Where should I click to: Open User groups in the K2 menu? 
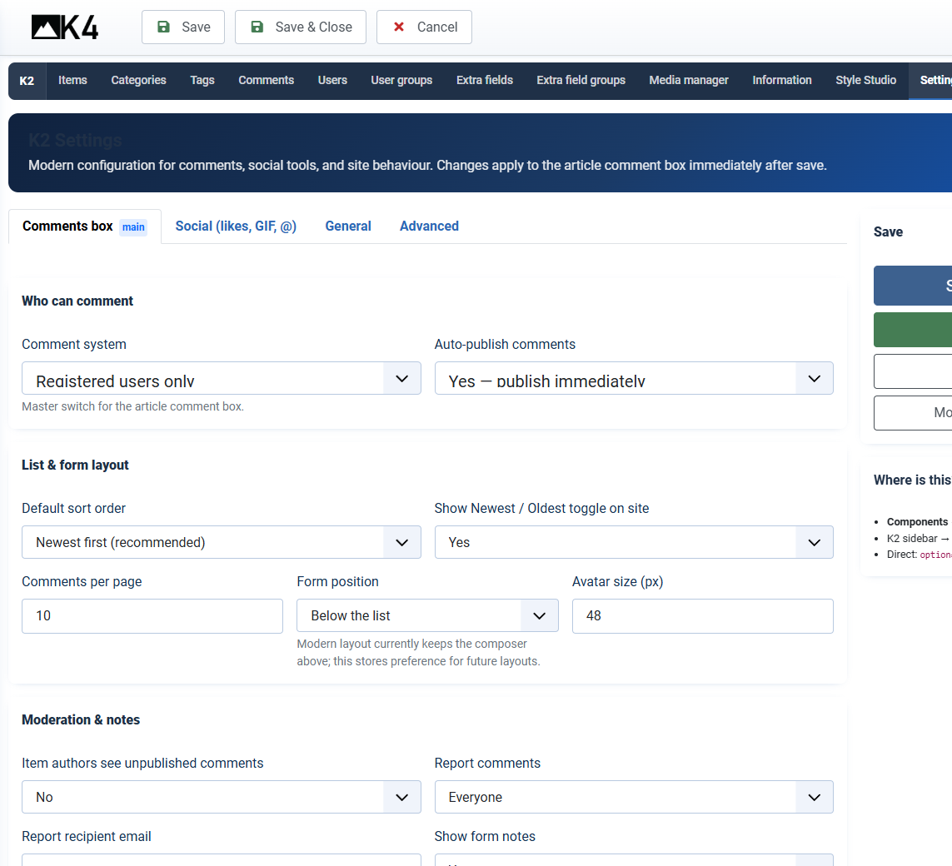401,80
